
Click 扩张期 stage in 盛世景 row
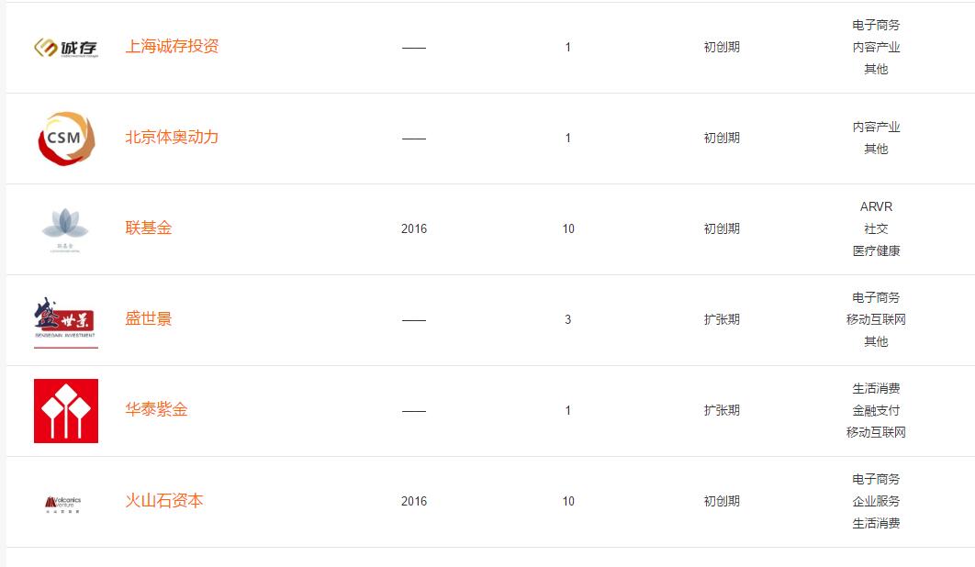(722, 319)
